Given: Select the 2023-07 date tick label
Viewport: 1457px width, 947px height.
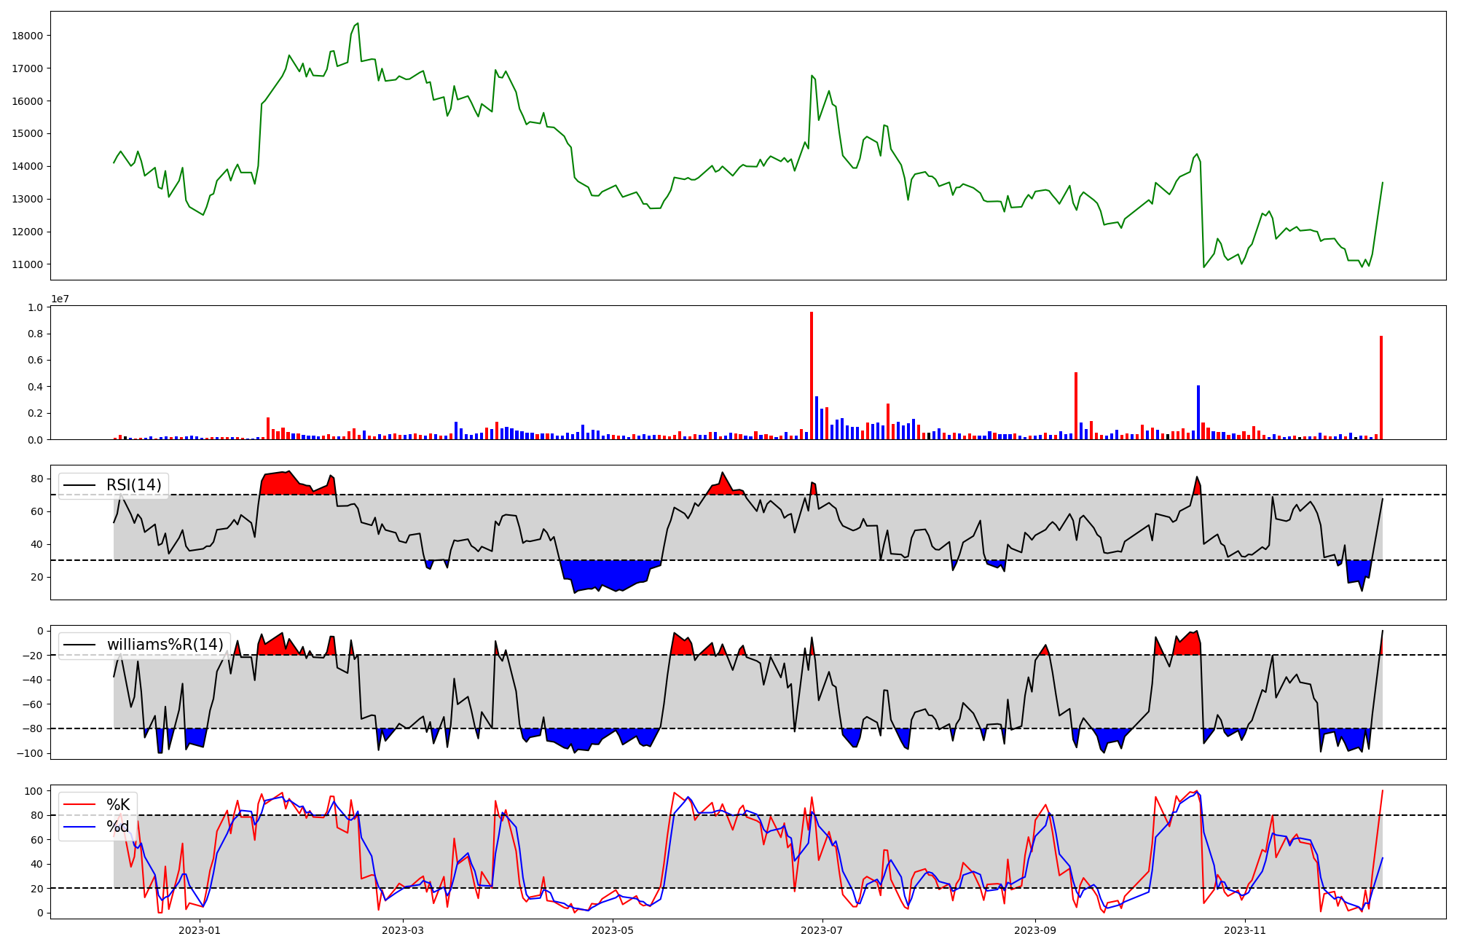Looking at the screenshot, I should (822, 930).
